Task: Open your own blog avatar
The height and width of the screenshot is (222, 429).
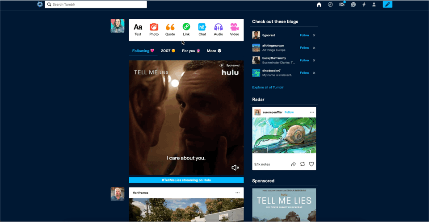Action: coord(118,26)
